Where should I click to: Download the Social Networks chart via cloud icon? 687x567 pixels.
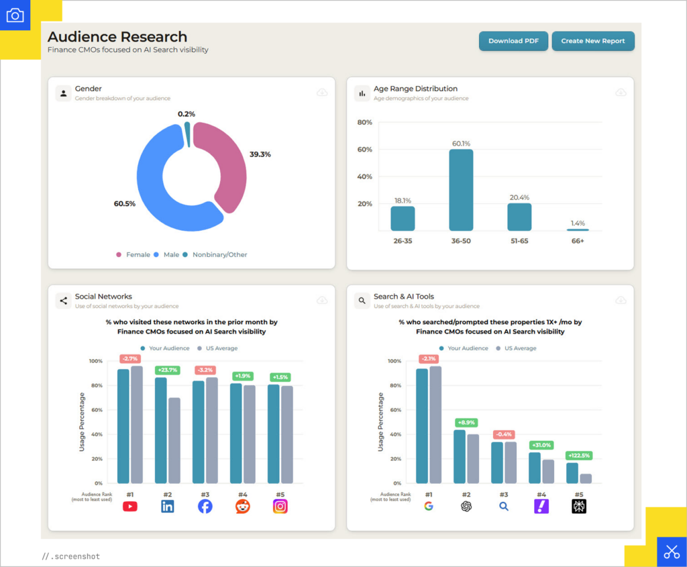[x=322, y=300]
